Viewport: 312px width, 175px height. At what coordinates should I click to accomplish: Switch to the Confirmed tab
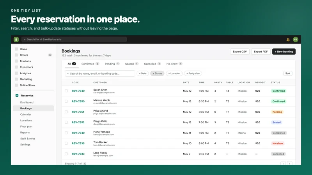pos(90,64)
